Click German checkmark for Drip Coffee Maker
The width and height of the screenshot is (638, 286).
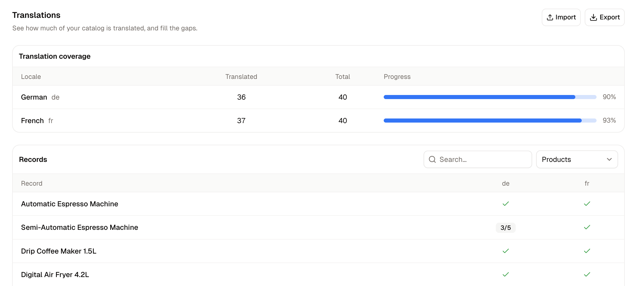(x=506, y=251)
